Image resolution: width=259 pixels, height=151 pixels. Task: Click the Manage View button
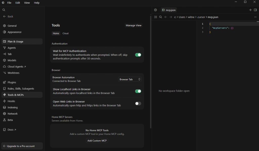click(x=134, y=25)
